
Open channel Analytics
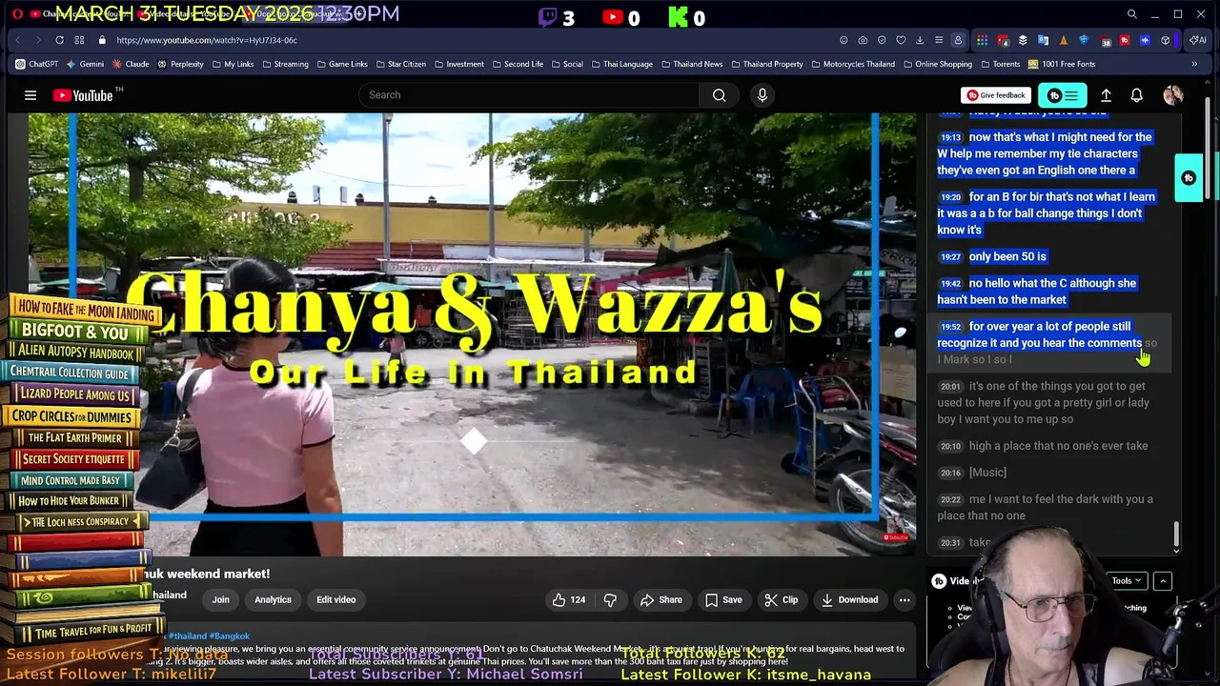click(273, 600)
